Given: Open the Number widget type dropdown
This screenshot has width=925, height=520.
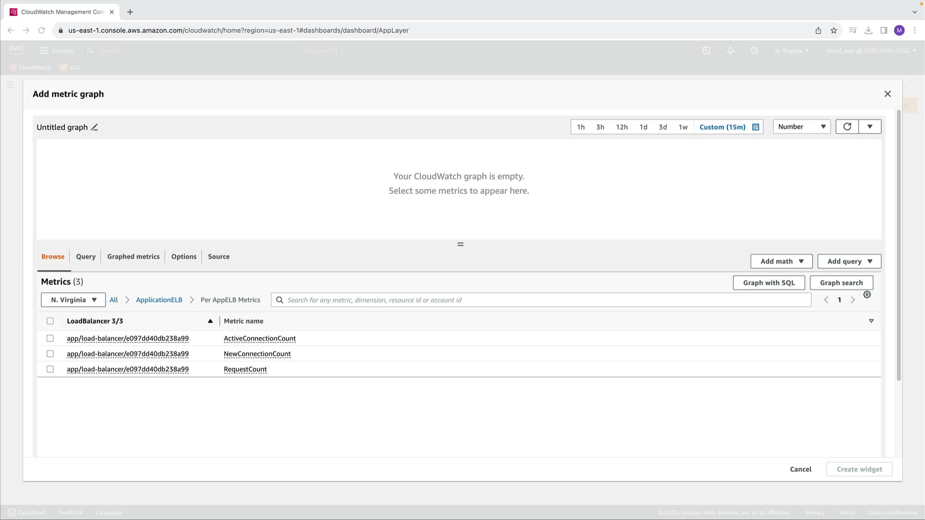Looking at the screenshot, I should (801, 127).
